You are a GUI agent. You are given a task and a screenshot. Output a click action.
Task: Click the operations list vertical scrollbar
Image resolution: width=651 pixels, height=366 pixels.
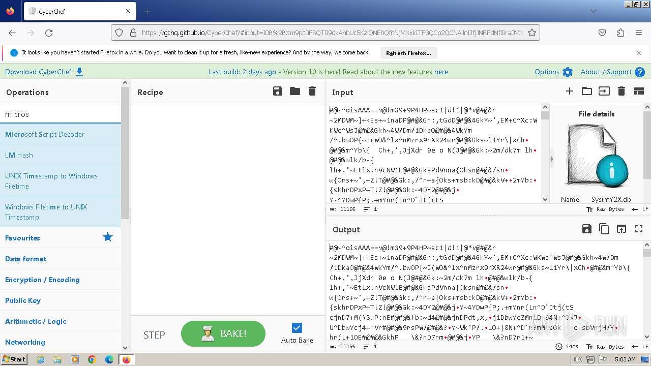[125, 215]
